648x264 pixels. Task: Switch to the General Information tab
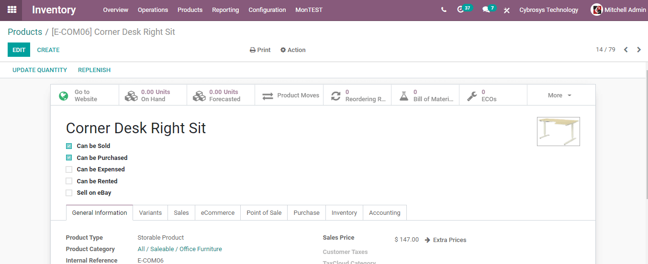(x=100, y=213)
